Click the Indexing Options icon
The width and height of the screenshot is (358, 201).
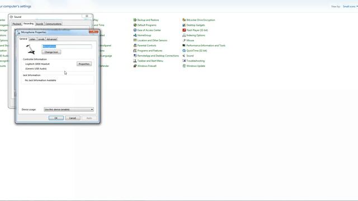[x=184, y=35]
